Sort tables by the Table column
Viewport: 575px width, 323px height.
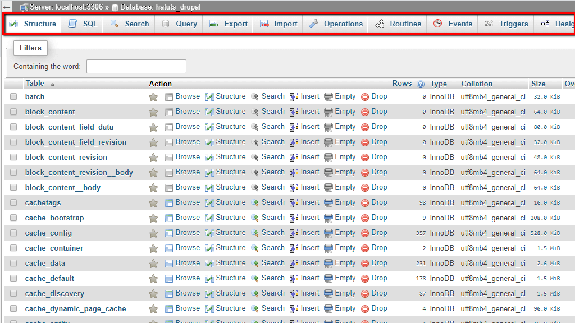[x=35, y=83]
